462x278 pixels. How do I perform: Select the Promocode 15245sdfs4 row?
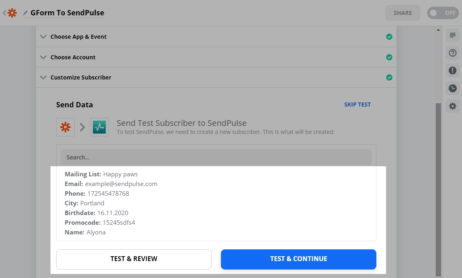[100, 223]
